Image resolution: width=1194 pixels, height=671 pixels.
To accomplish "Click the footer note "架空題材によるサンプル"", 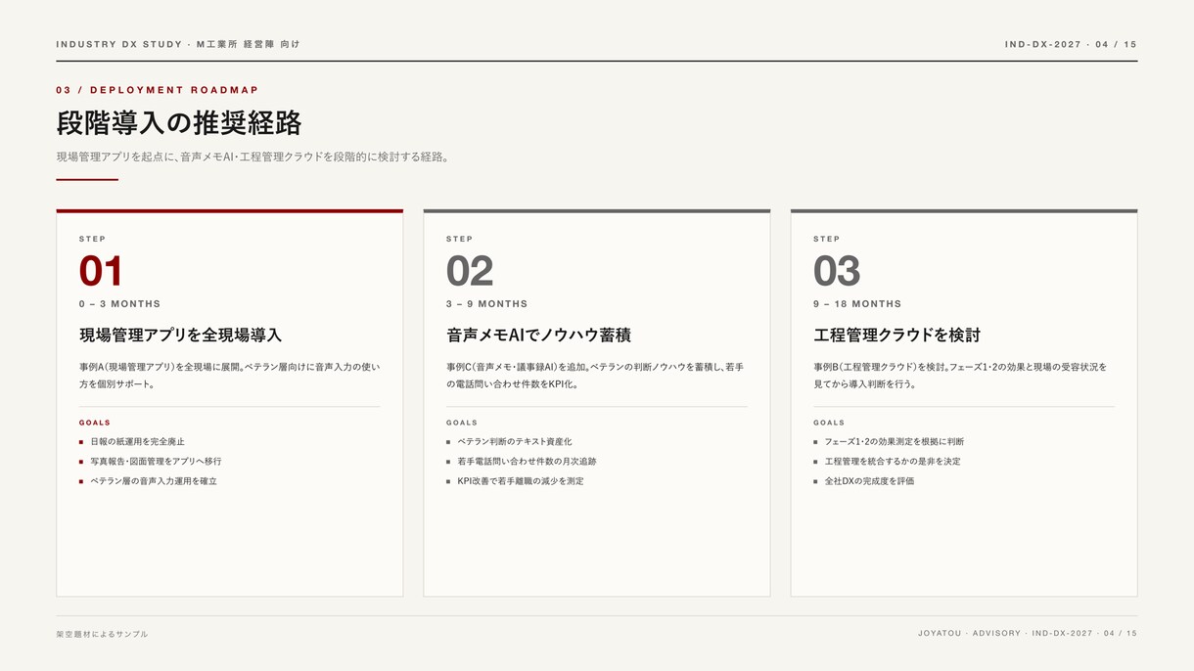I will pyautogui.click(x=102, y=634).
